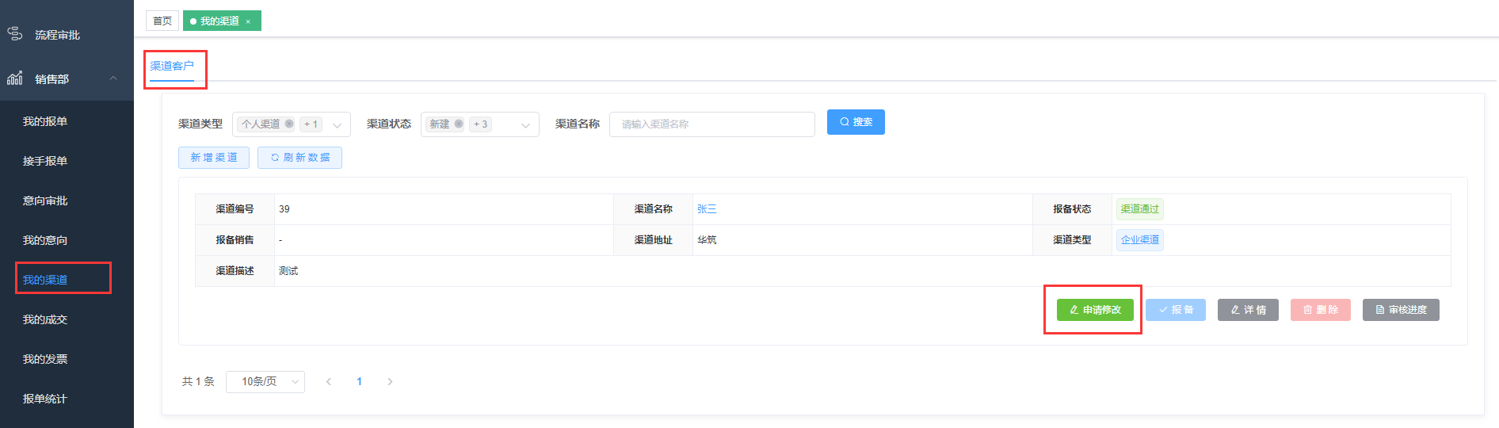The height and width of the screenshot is (428, 1499).
Task: Click the 刷新数据 refresh button
Action: (x=299, y=158)
